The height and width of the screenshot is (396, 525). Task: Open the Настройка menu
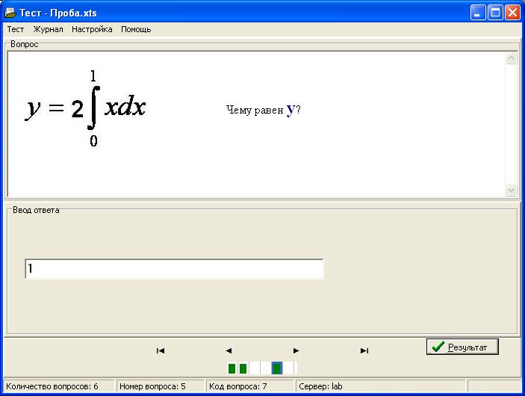click(x=92, y=29)
